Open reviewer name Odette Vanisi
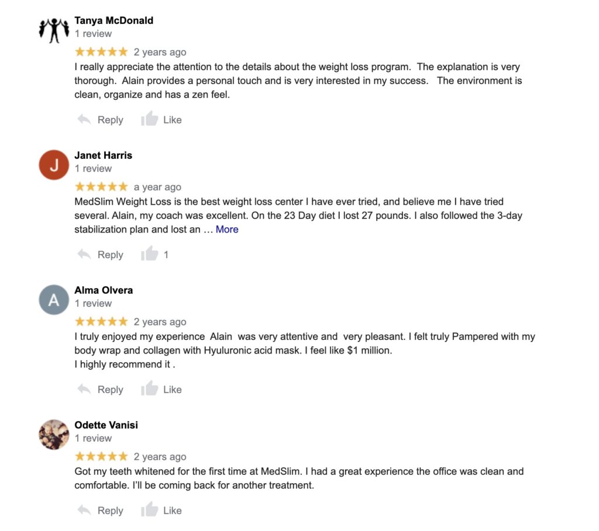Image resolution: width=599 pixels, height=531 pixels. 106,425
